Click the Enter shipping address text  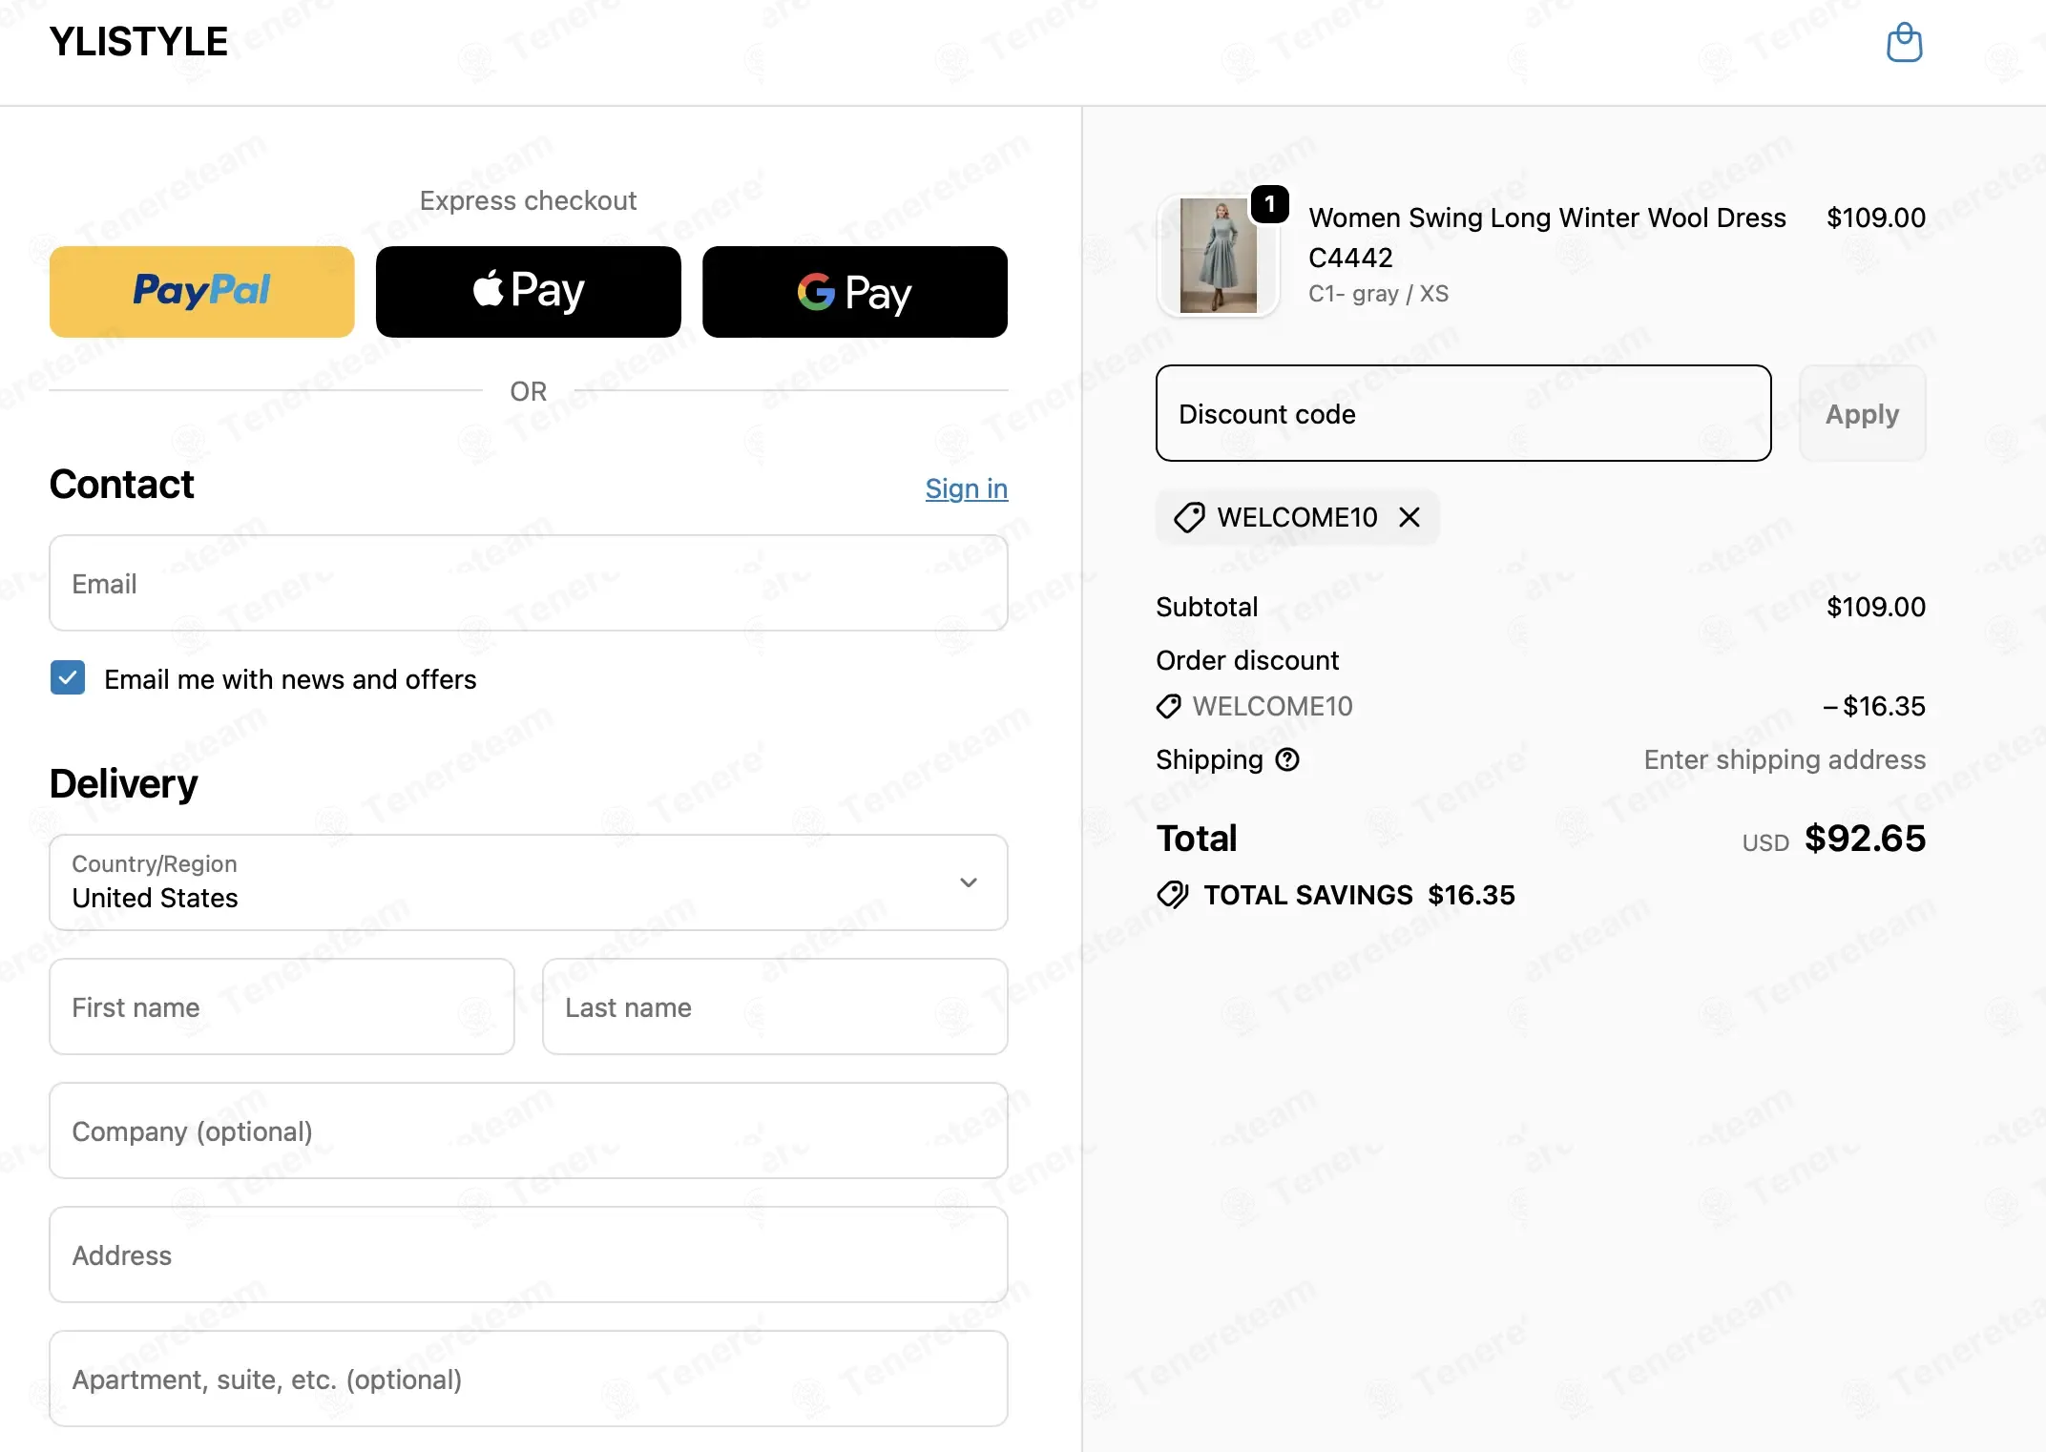[1785, 759]
